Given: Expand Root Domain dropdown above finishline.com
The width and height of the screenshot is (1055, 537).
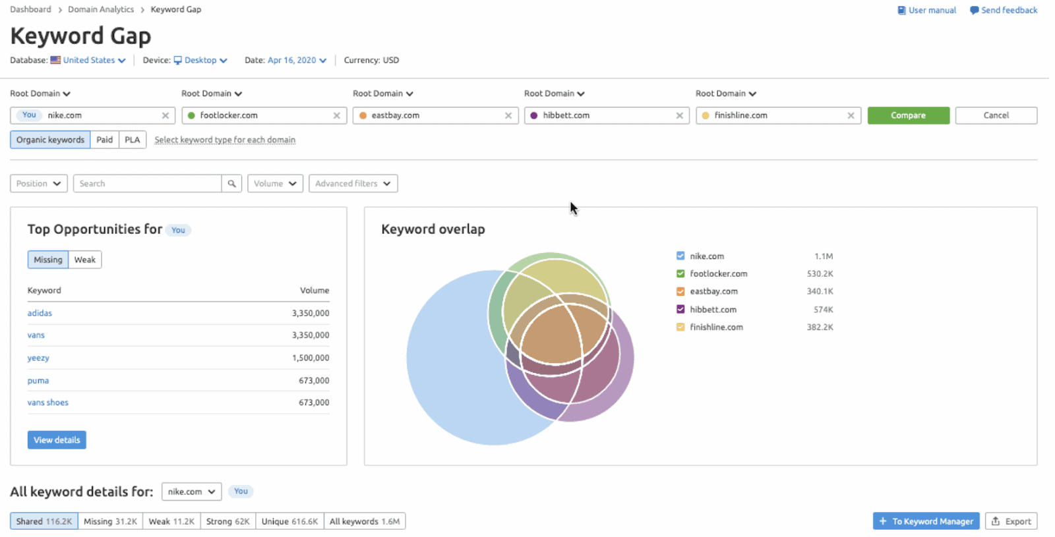Looking at the screenshot, I should pyautogui.click(x=726, y=94).
